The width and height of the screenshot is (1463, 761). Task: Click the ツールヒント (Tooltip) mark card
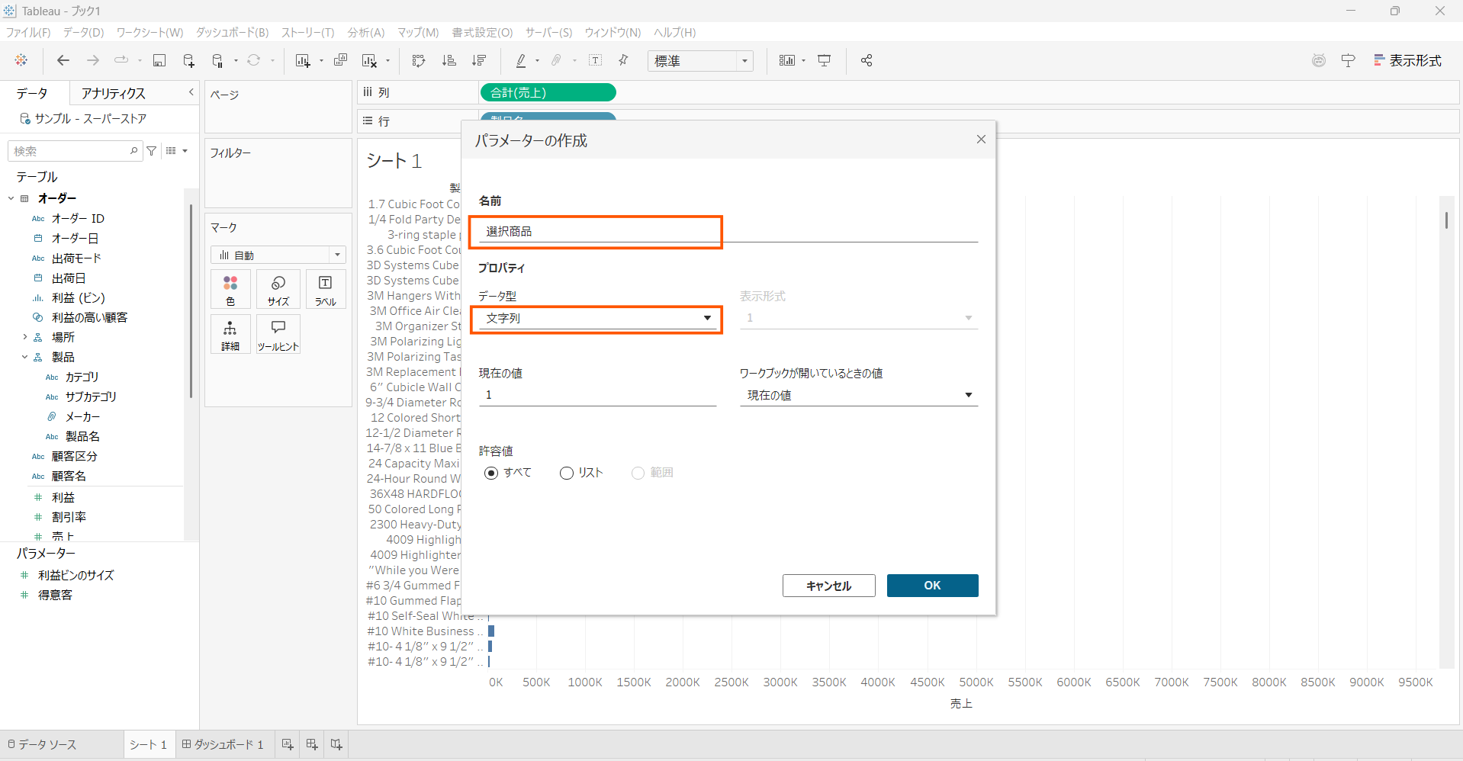pos(278,334)
